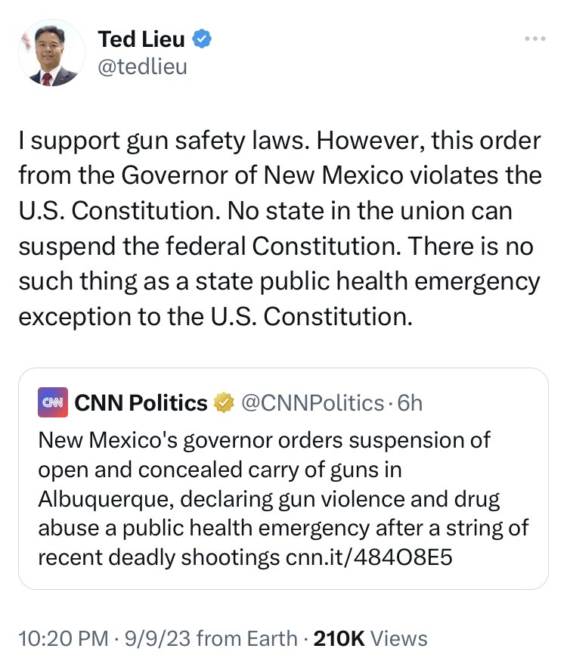Click the 'public health emergency' line of quoted text
Screen dimensions: 567x664
tap(283, 529)
